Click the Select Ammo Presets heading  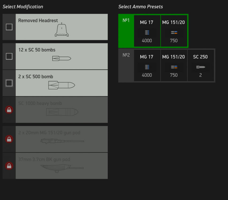[x=140, y=7]
